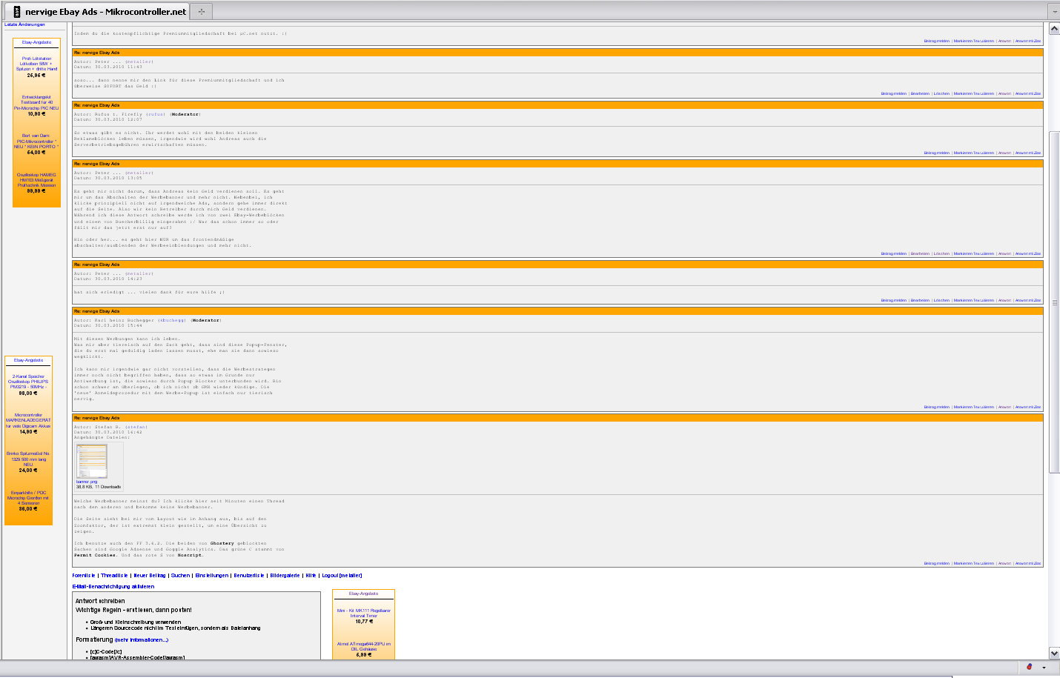Open the 'Forenliste' footer link
This screenshot has width=1060, height=678.
pos(84,576)
